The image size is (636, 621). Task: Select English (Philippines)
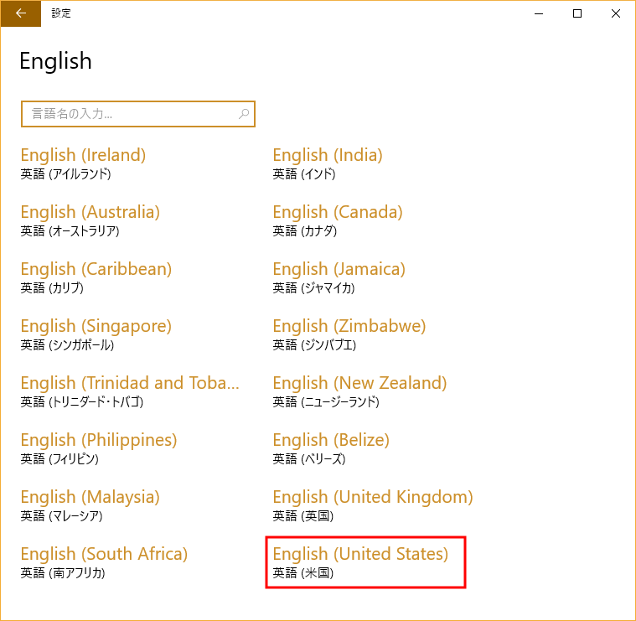(99, 448)
